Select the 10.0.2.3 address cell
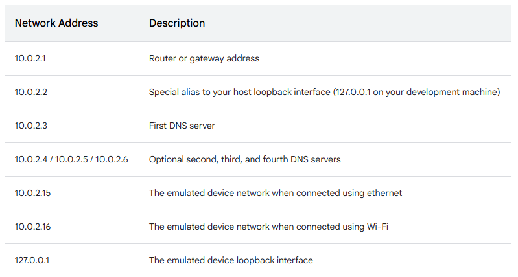 [30, 126]
